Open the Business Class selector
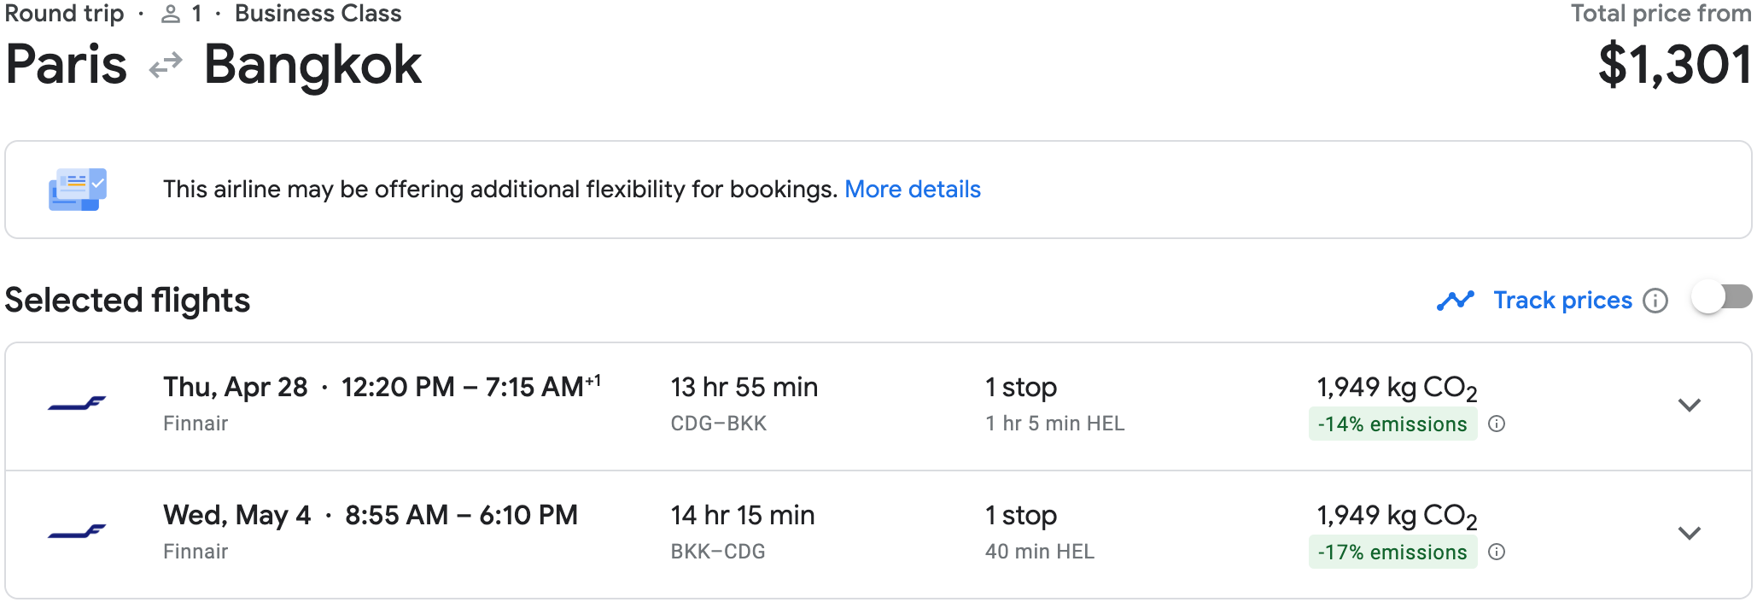 tap(318, 13)
